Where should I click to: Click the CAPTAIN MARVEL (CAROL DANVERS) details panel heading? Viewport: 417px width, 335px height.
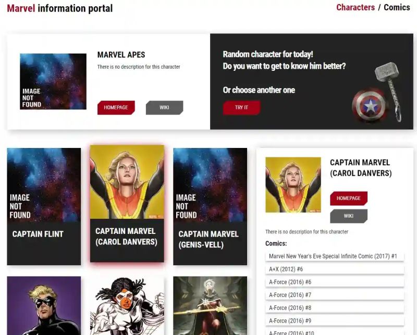pos(361,168)
